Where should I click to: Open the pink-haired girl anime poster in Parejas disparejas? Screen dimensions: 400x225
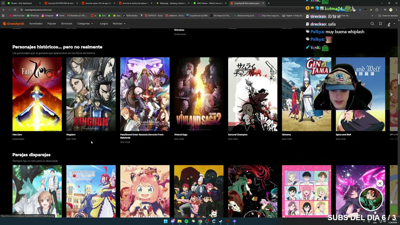click(x=145, y=191)
